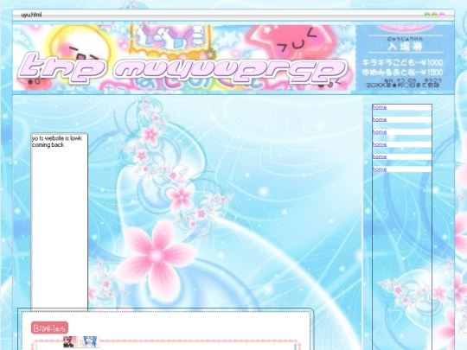Click the blue admission ticket image with ¥1000
Viewport: 467px width, 350px height.
click(405, 58)
